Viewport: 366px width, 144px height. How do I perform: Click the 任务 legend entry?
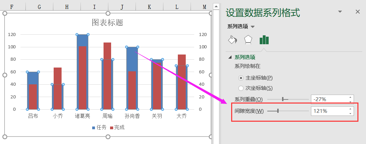coord(99,128)
